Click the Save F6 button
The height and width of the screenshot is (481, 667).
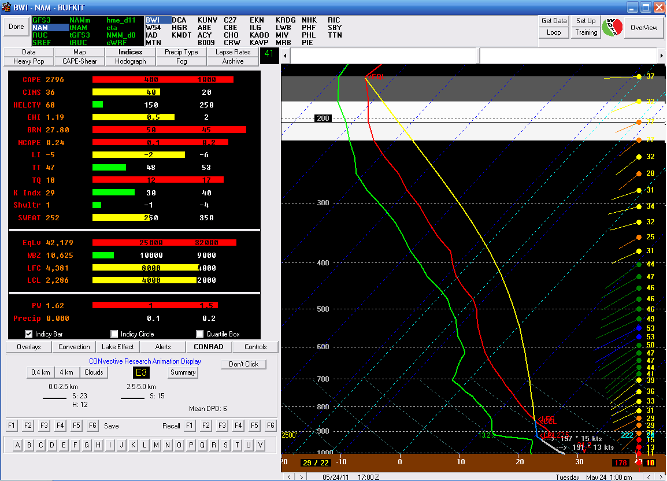coord(92,425)
